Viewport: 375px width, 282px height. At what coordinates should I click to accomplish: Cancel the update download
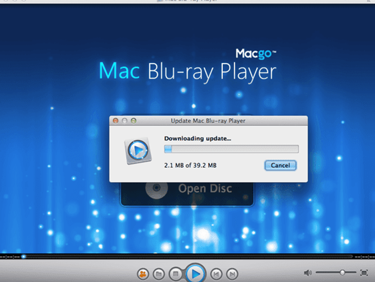click(x=280, y=165)
